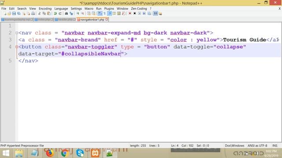
Task: Click the Undo green arrow icon
Action: click(x=55, y=14)
